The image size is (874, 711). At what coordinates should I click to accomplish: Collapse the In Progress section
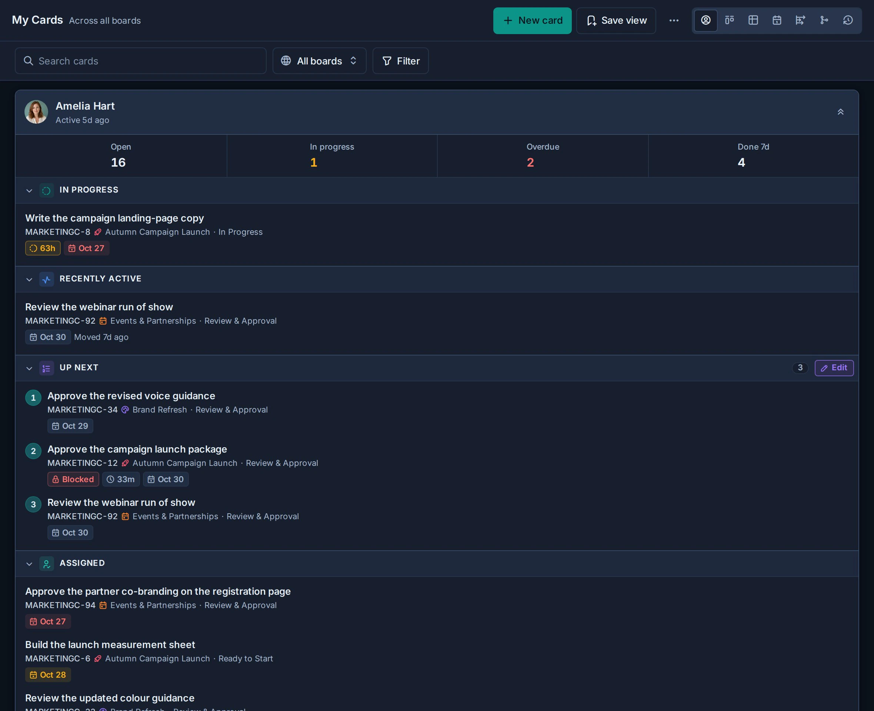(x=29, y=190)
